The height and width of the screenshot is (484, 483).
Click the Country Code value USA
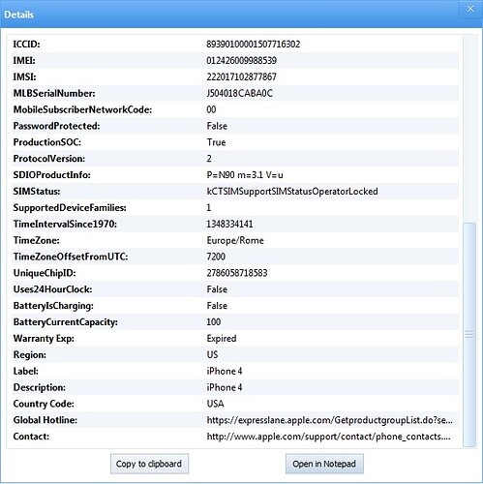point(215,404)
